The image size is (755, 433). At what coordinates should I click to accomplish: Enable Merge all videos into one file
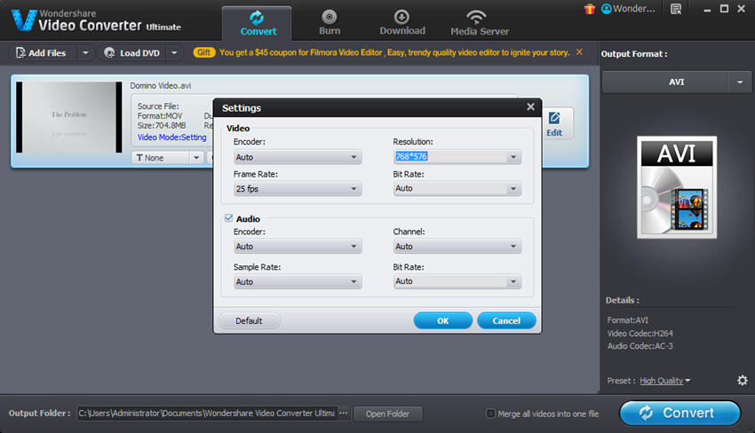(x=490, y=413)
